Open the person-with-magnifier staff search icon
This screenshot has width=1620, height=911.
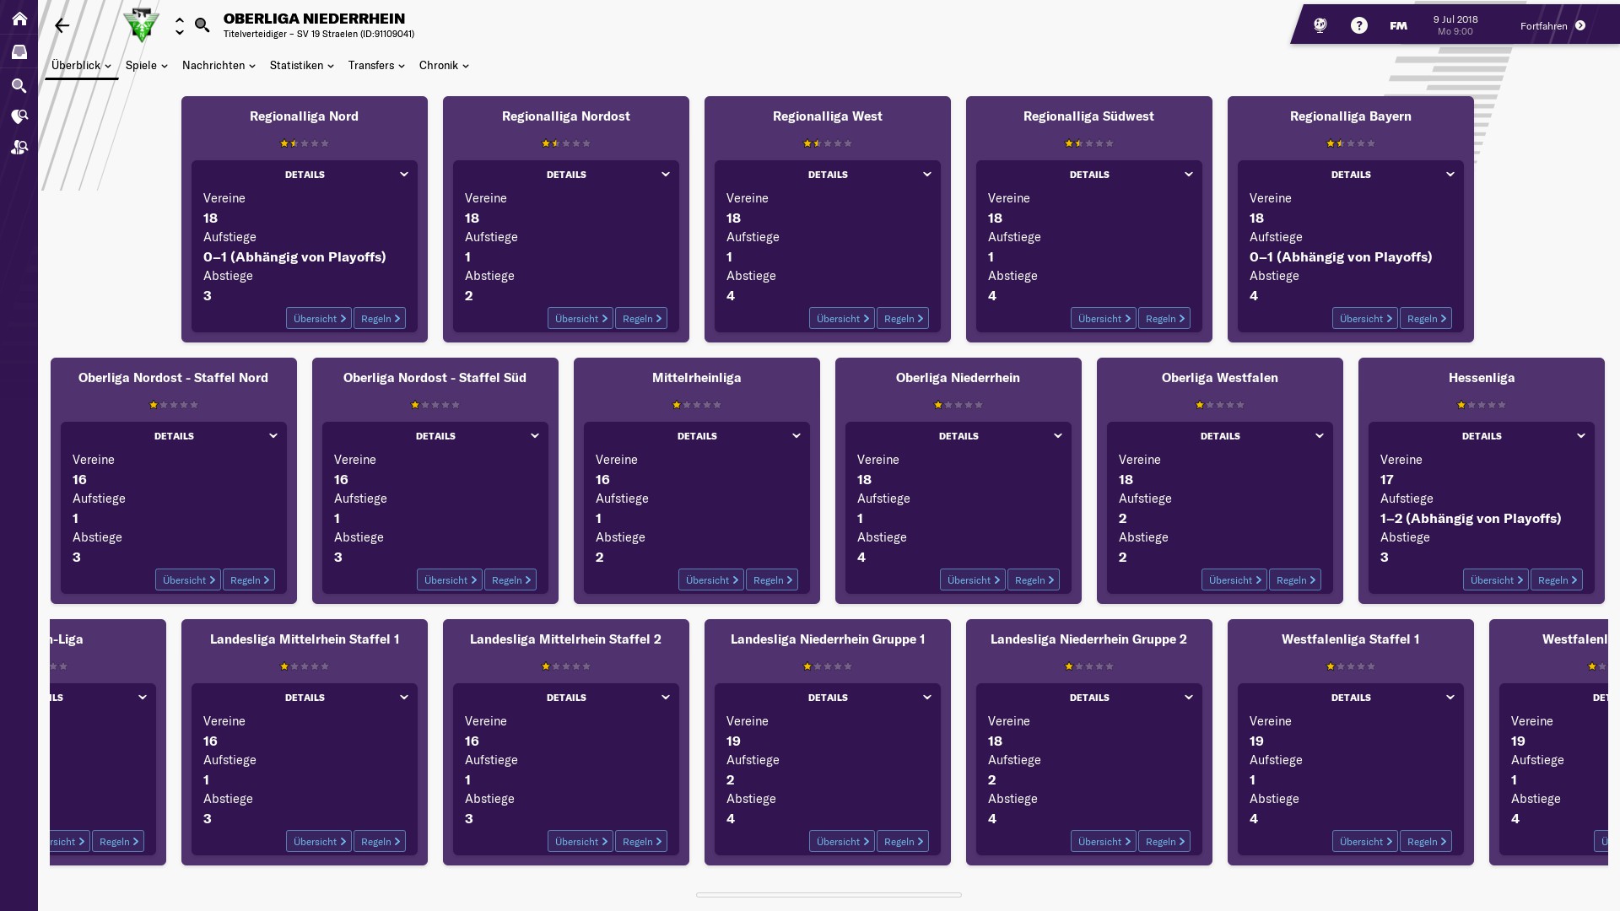19,148
